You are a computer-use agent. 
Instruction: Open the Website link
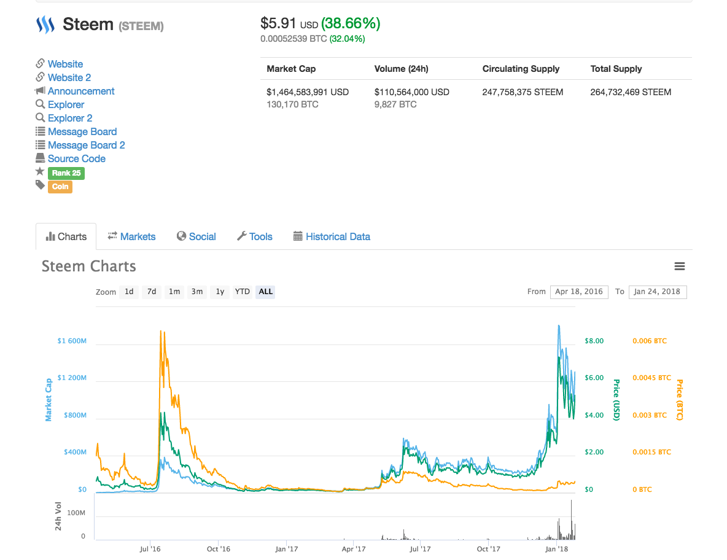(65, 64)
